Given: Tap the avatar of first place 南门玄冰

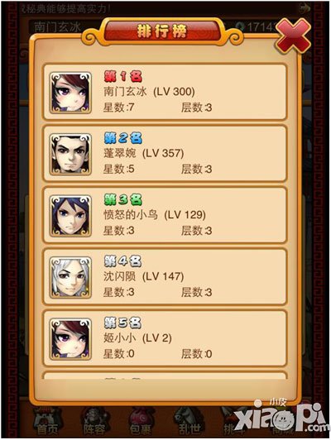Looking at the screenshot, I should point(70,93).
